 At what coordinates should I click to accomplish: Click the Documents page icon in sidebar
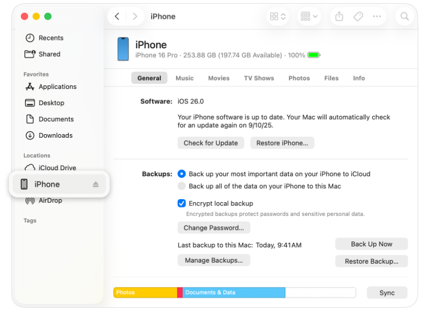(30, 119)
